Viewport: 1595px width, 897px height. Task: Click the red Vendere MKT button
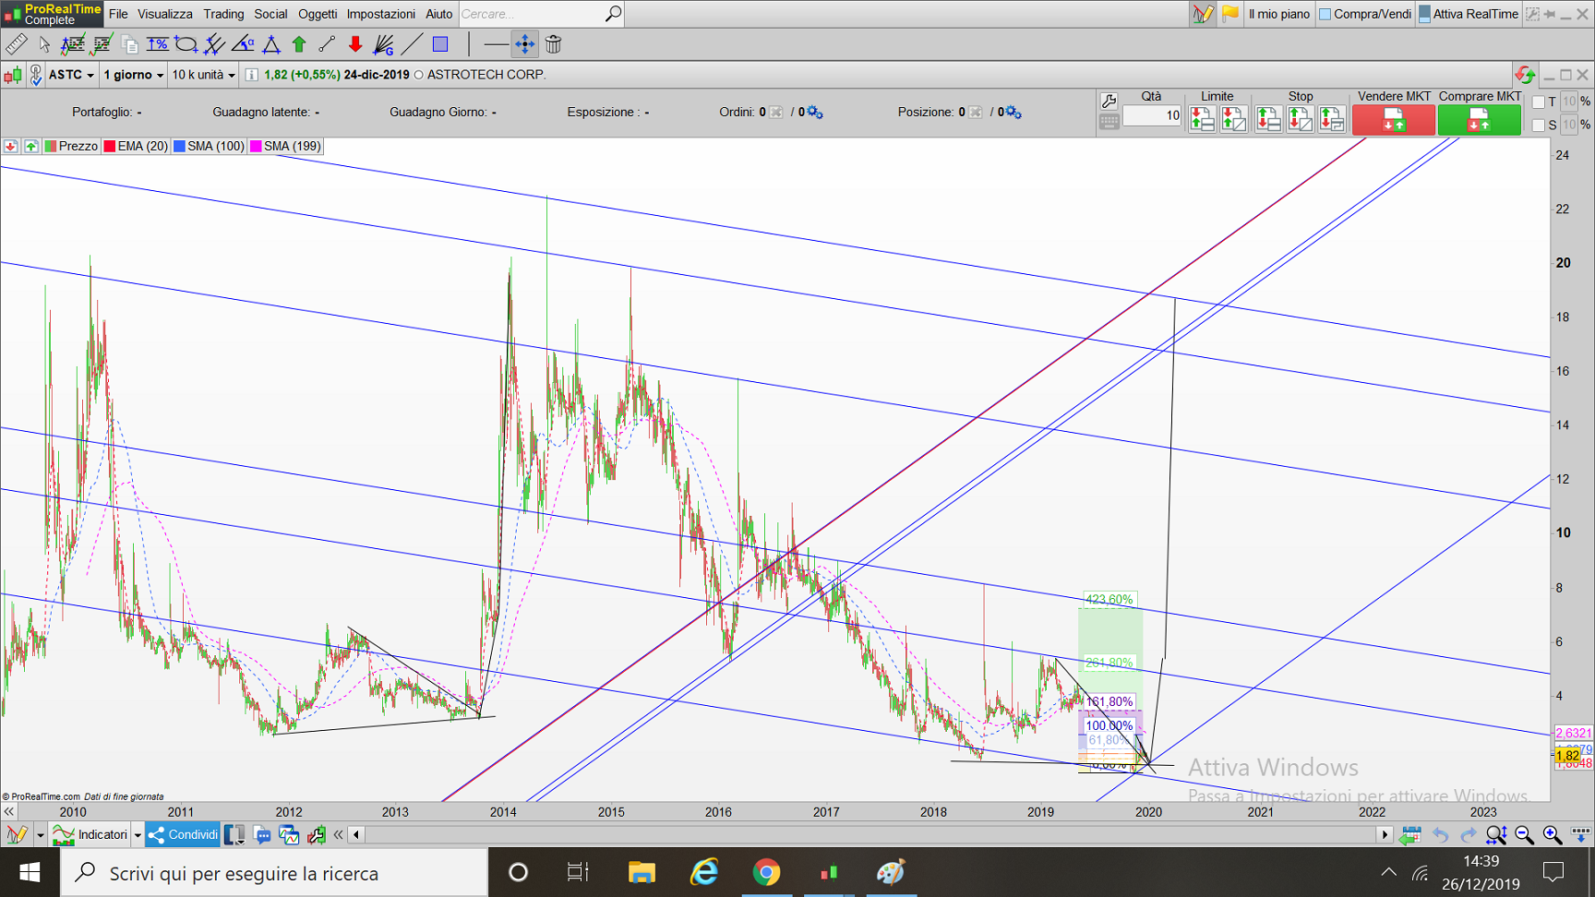tap(1394, 120)
